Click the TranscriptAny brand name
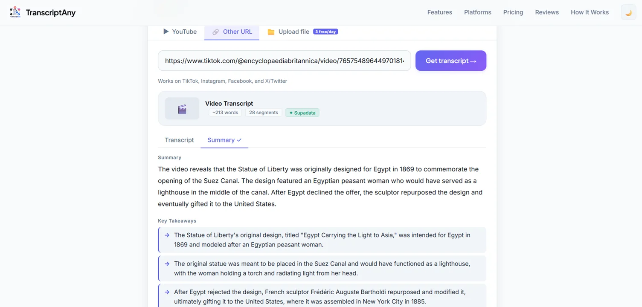This screenshot has height=307, width=642. 51,12
